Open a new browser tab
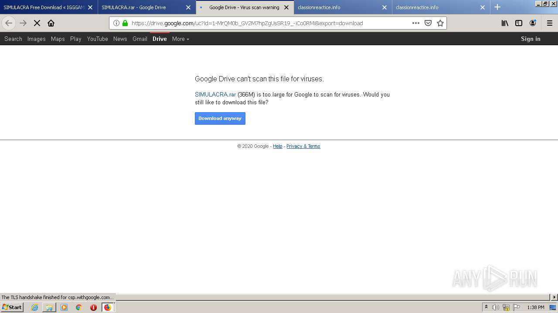Image resolution: width=558 pixels, height=313 pixels. click(x=497, y=7)
